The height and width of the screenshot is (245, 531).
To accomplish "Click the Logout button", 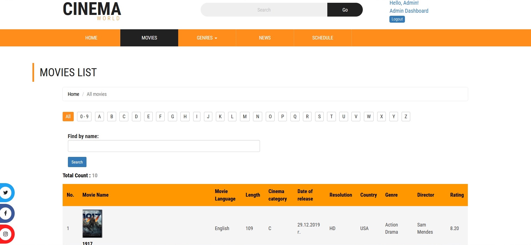I will [397, 19].
